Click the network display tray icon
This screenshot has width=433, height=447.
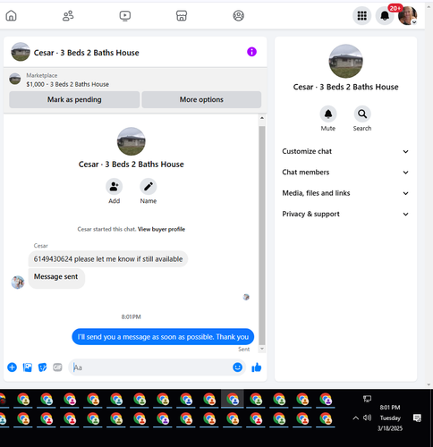pyautogui.click(x=367, y=399)
